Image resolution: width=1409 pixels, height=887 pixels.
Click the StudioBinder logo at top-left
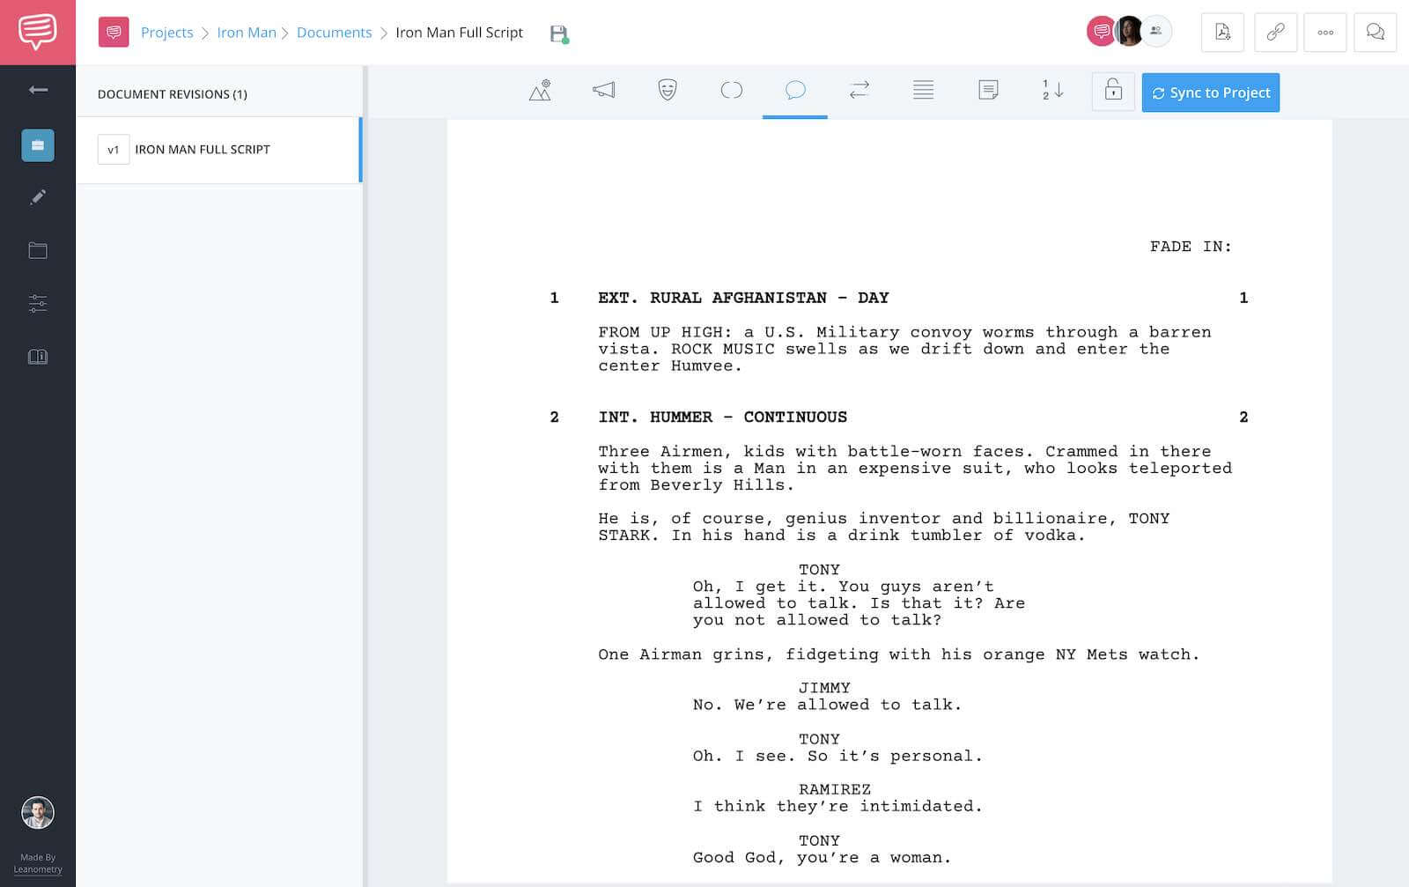pos(38,33)
